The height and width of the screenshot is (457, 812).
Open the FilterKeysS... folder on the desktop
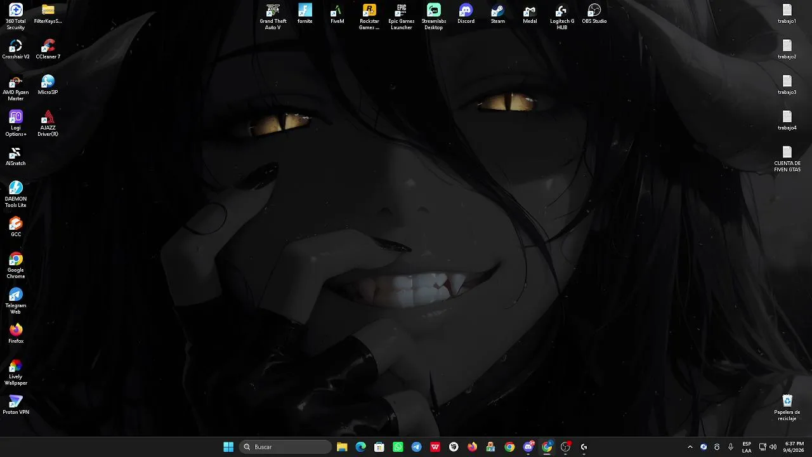click(48, 13)
